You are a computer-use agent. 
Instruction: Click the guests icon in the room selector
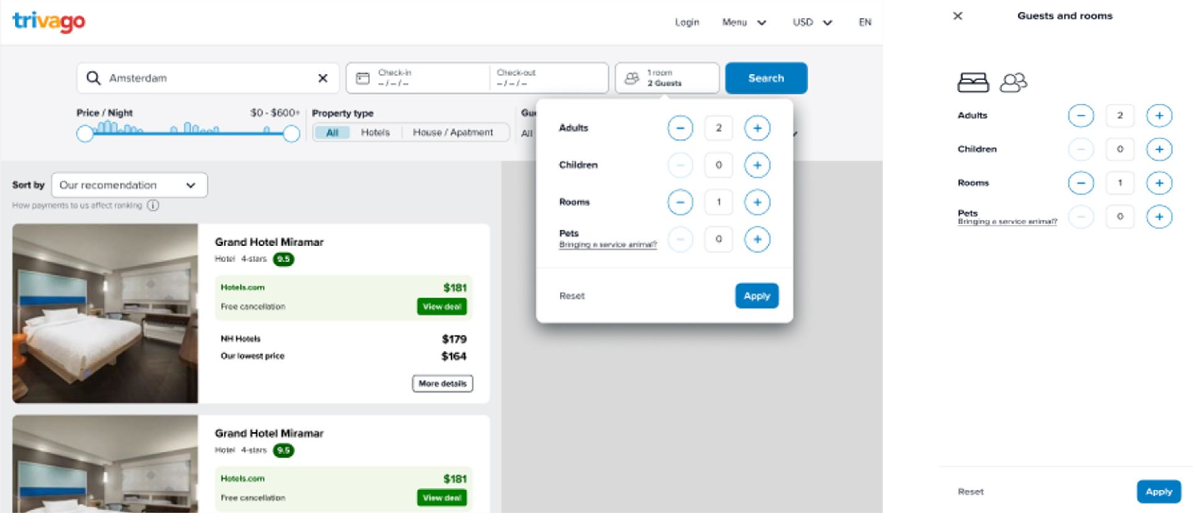tap(631, 78)
